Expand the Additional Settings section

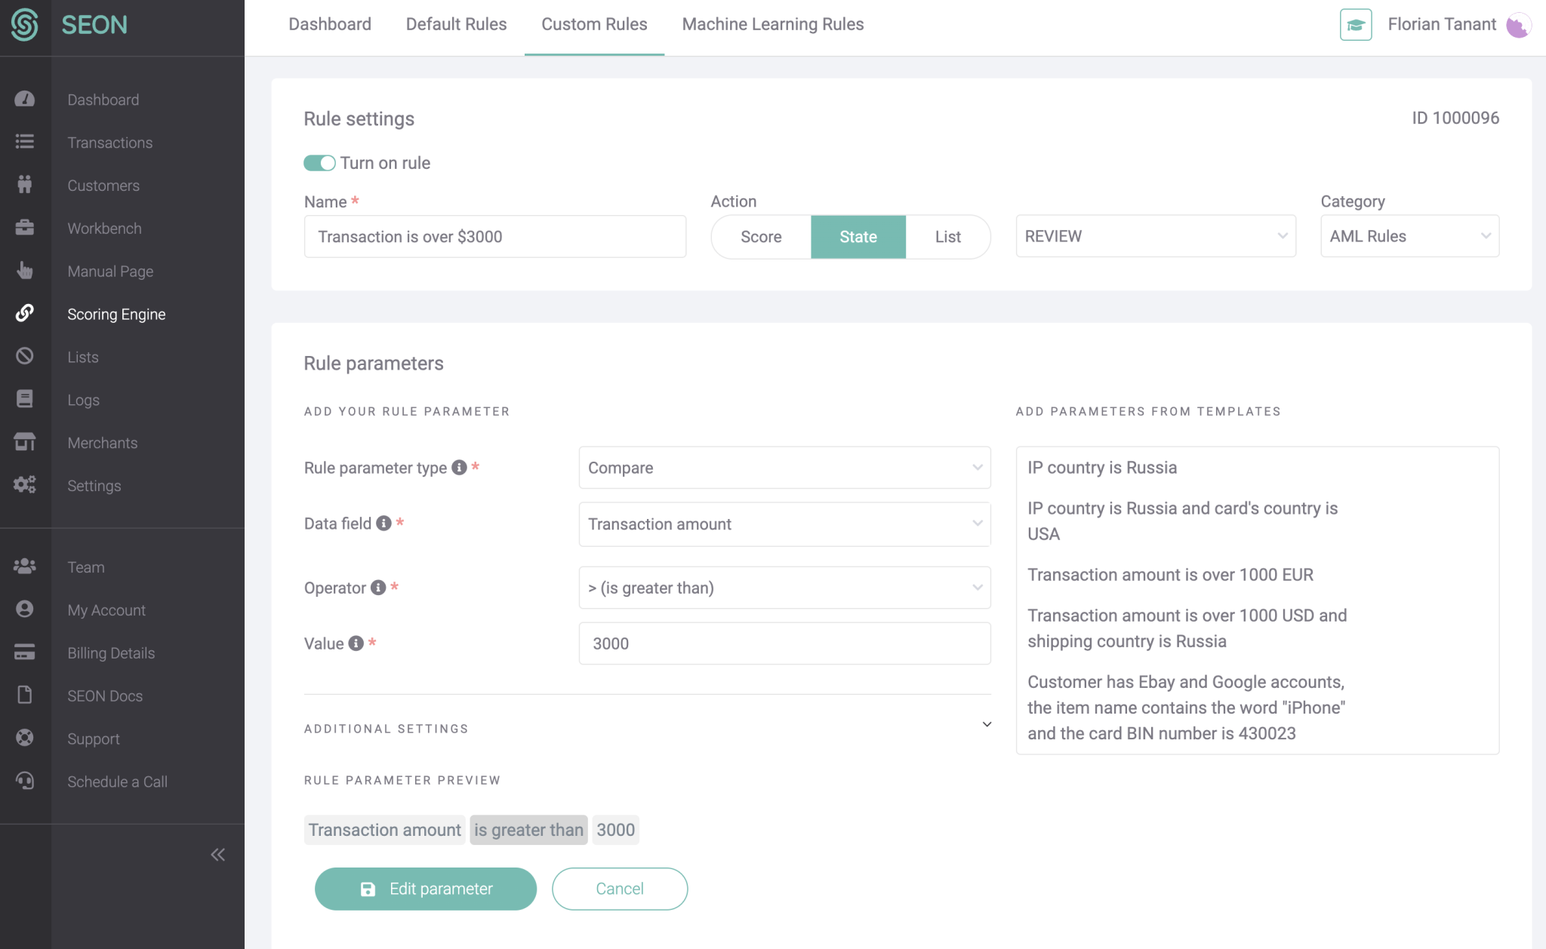986,724
